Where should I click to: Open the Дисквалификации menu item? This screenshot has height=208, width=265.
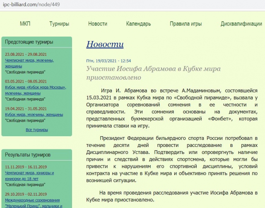[x=241, y=24]
